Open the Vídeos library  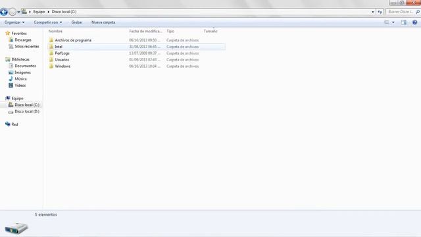[x=20, y=86]
